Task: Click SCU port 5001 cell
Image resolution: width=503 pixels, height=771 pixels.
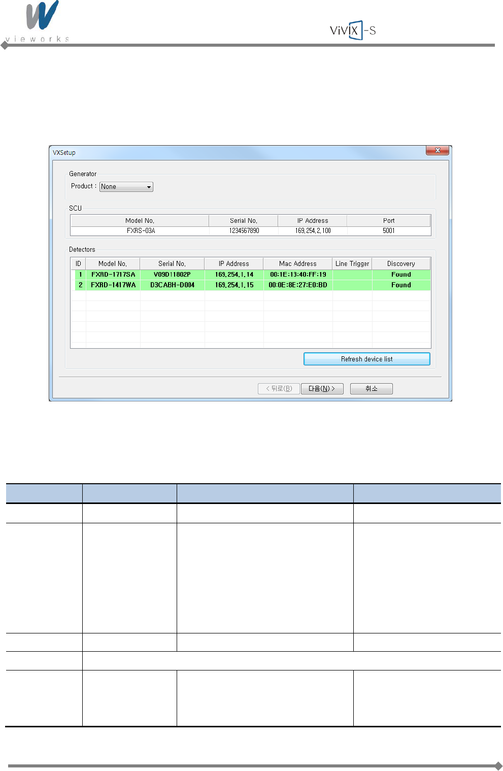Action: (389, 231)
